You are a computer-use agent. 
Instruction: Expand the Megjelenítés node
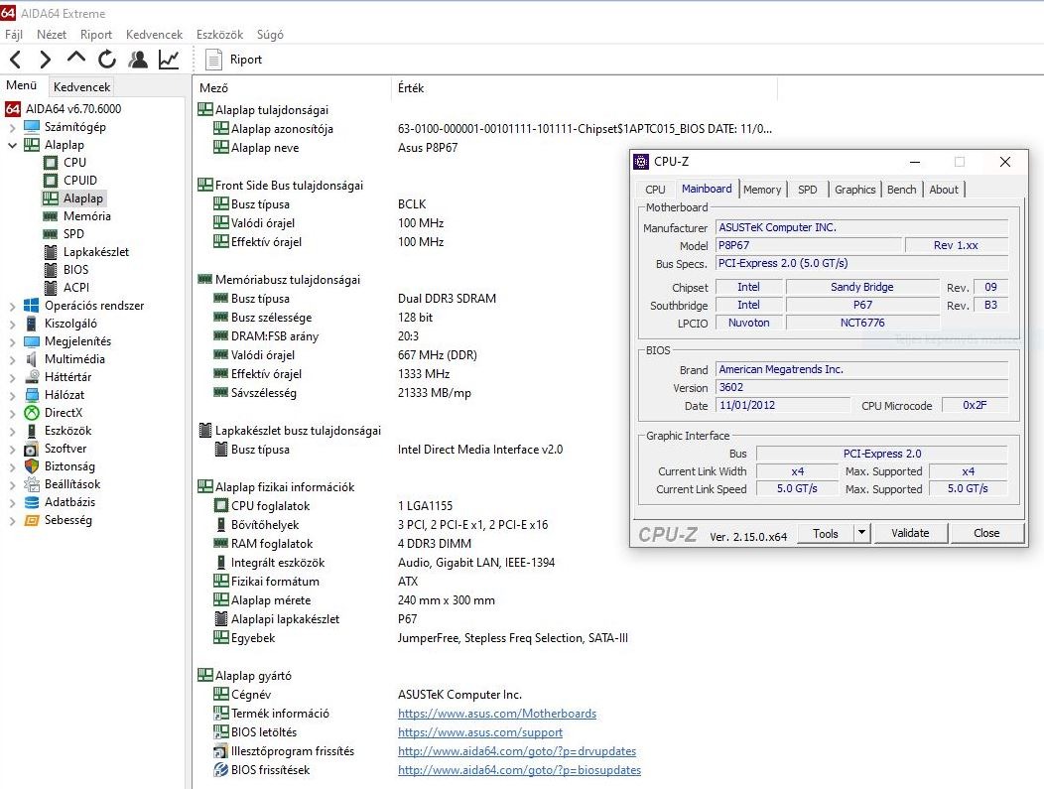13,342
